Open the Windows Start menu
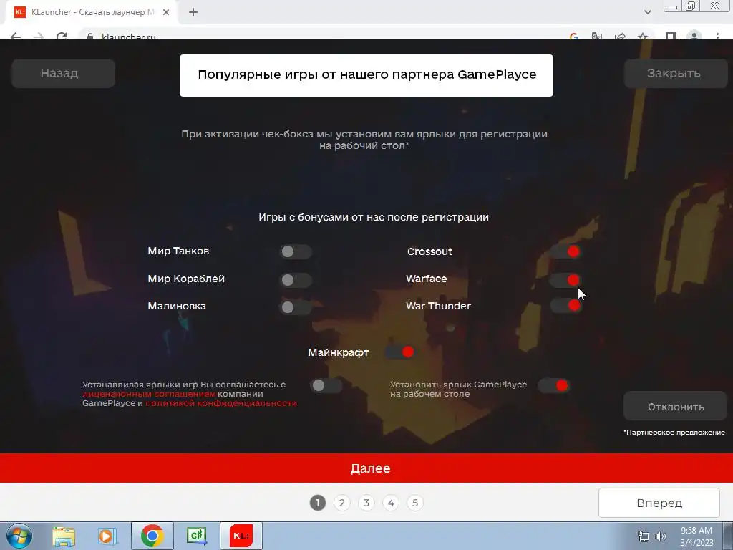 coord(19,536)
